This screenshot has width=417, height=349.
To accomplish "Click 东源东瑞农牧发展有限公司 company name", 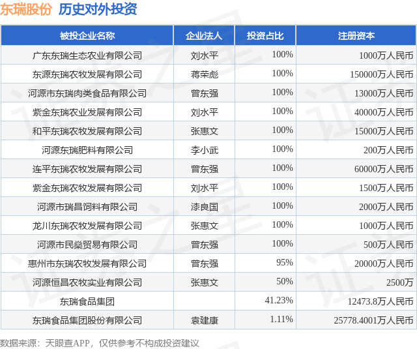I will pyautogui.click(x=87, y=74).
